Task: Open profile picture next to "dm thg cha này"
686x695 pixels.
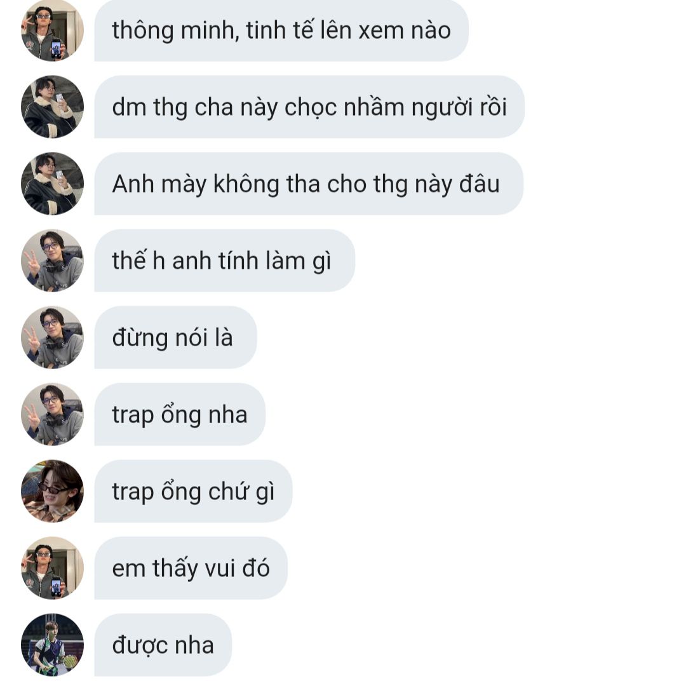Action: pos(52,107)
